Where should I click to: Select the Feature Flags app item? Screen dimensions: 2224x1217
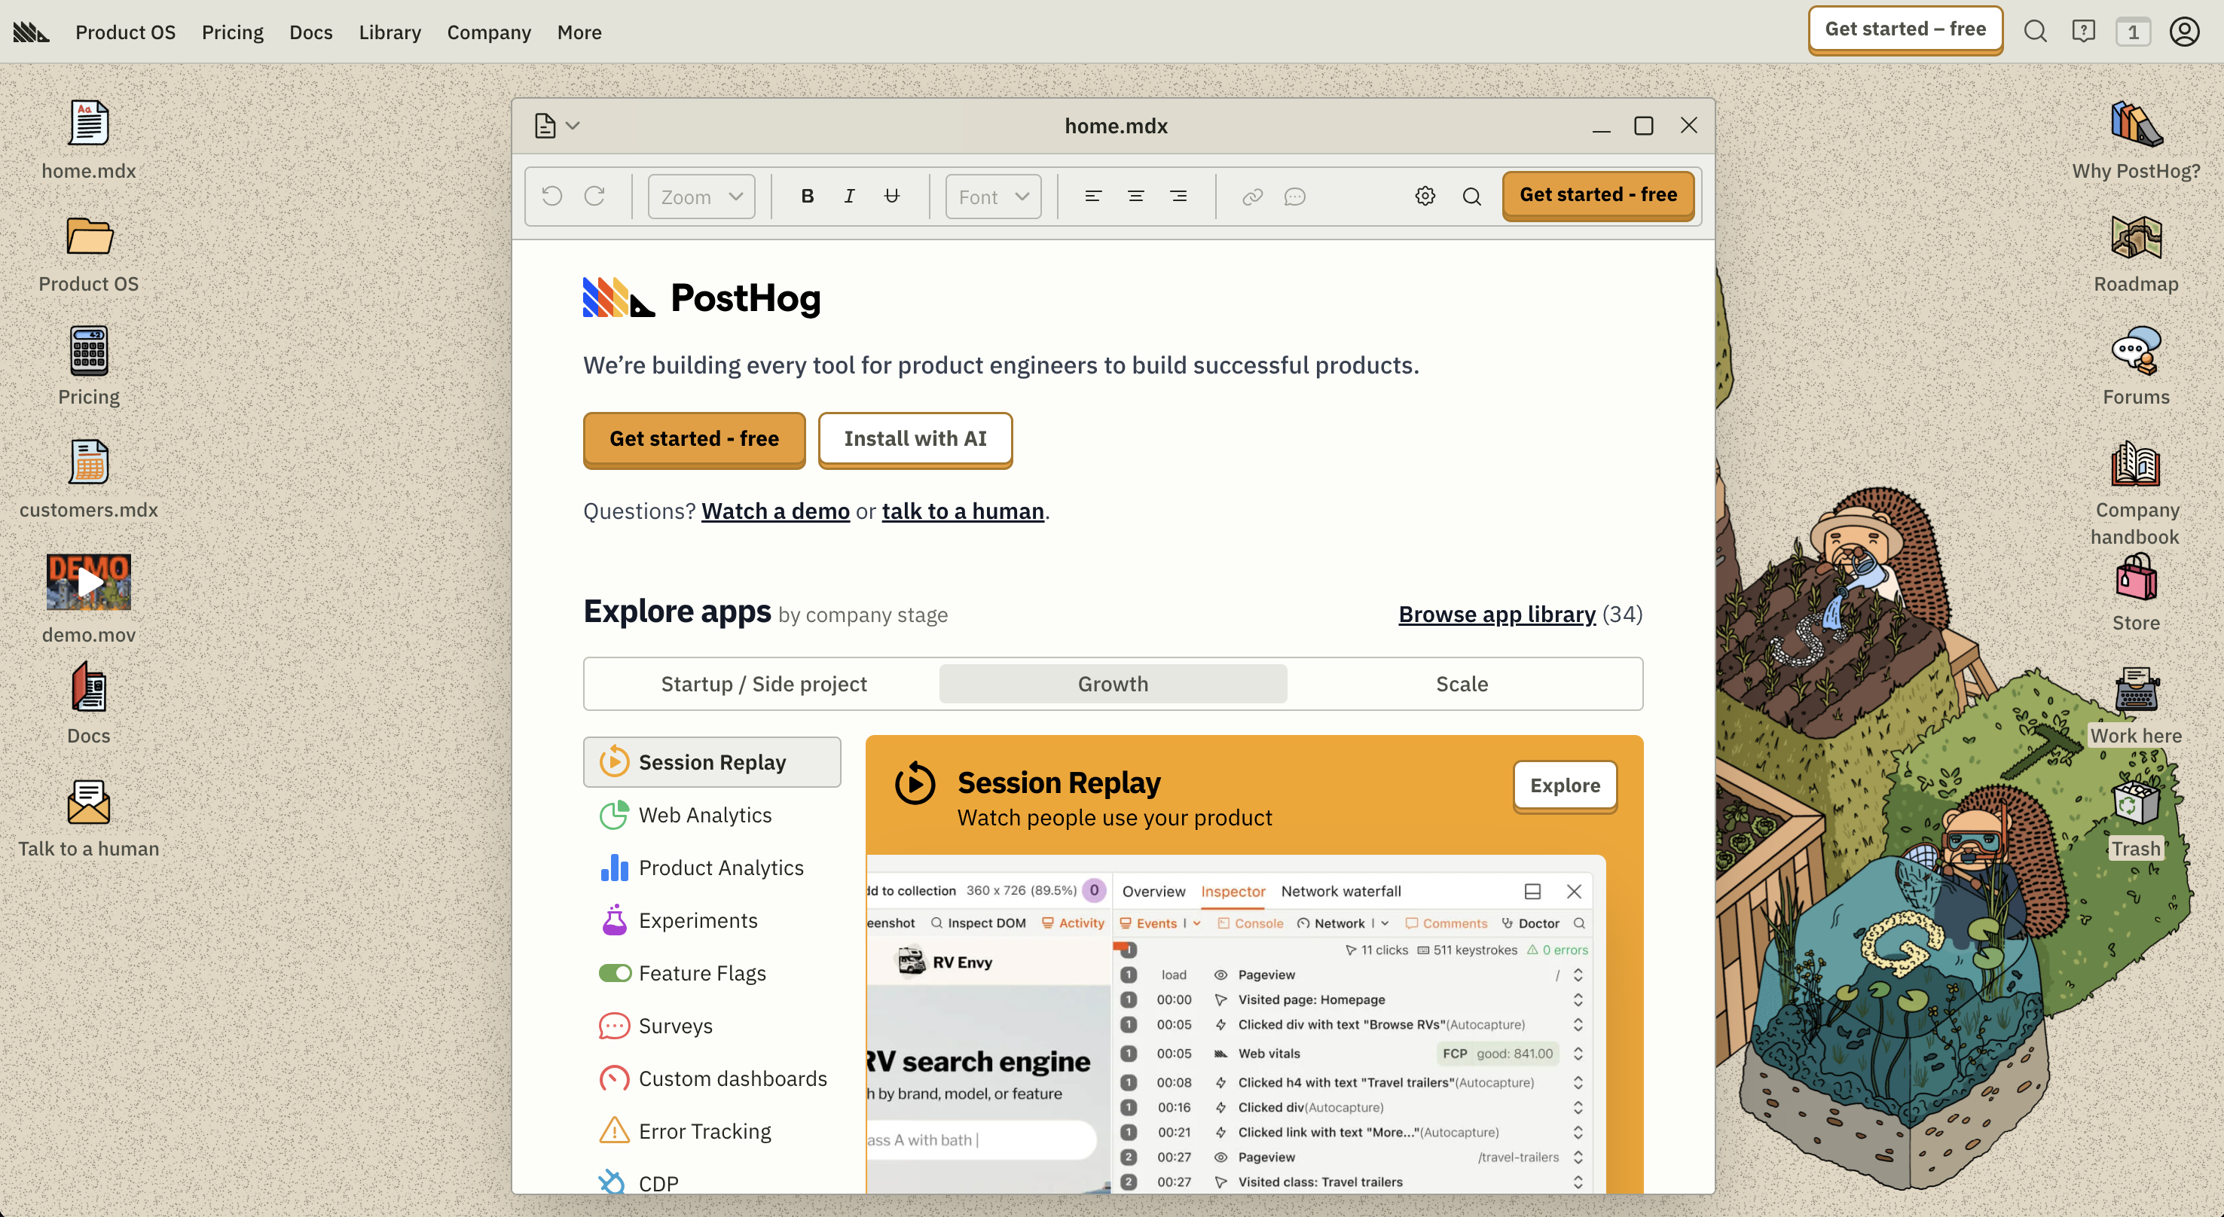click(x=702, y=974)
